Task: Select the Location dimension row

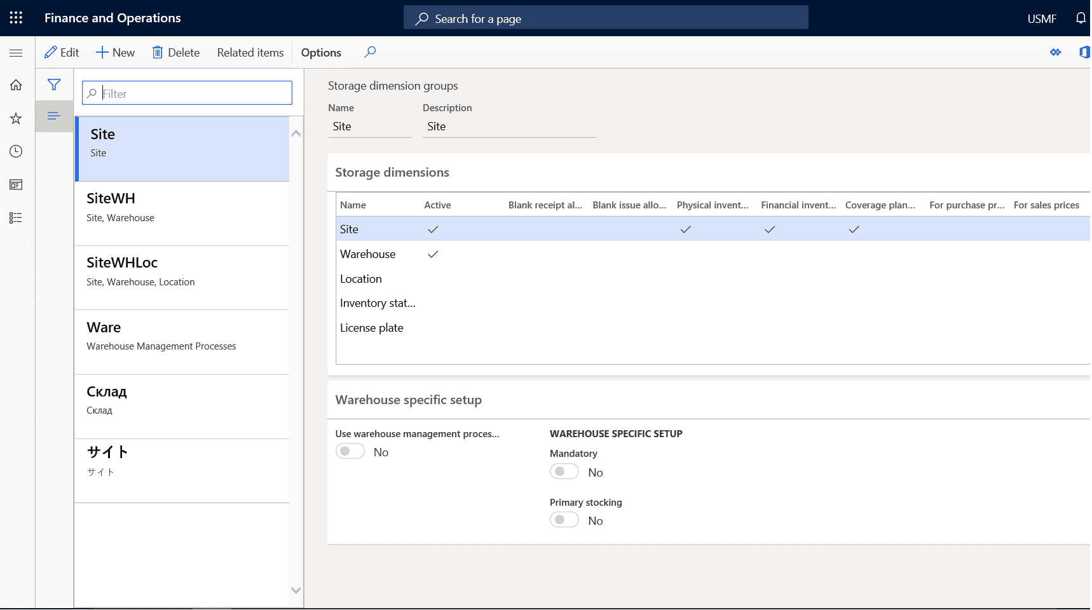Action: pyautogui.click(x=713, y=279)
